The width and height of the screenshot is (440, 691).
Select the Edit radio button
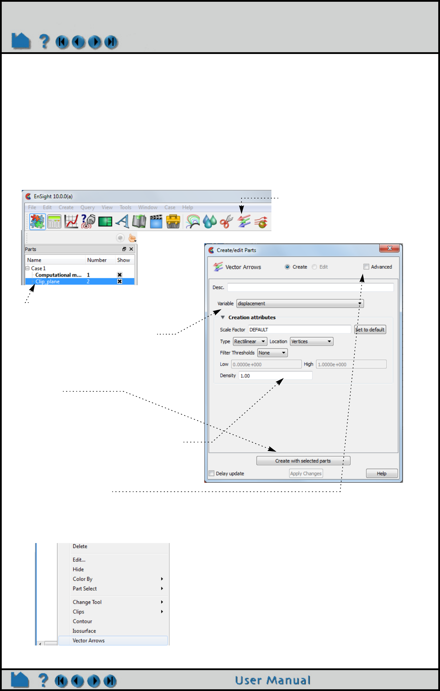click(x=314, y=267)
